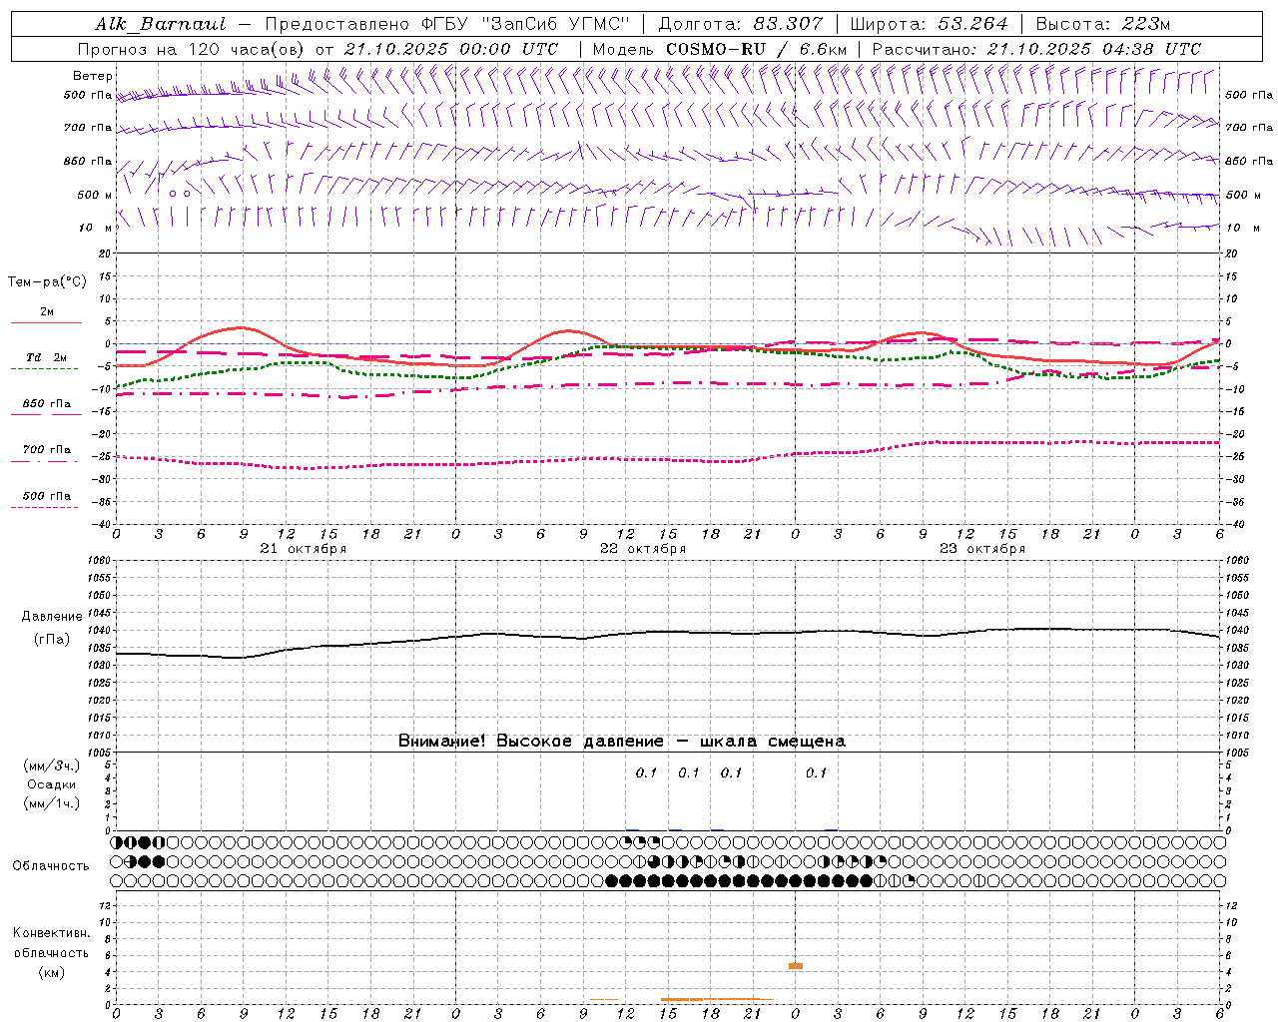Click the warning "Внимание! Высокое давление — шкала смещена"

621,741
